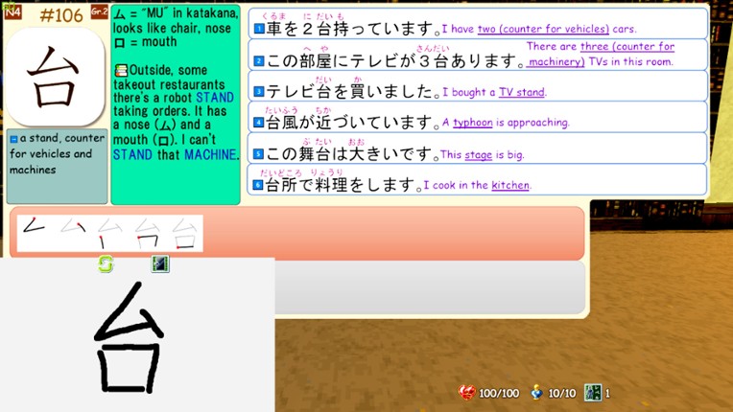Click the "stage" underlined word
Viewport: 733px width, 412px height.
[x=479, y=154]
